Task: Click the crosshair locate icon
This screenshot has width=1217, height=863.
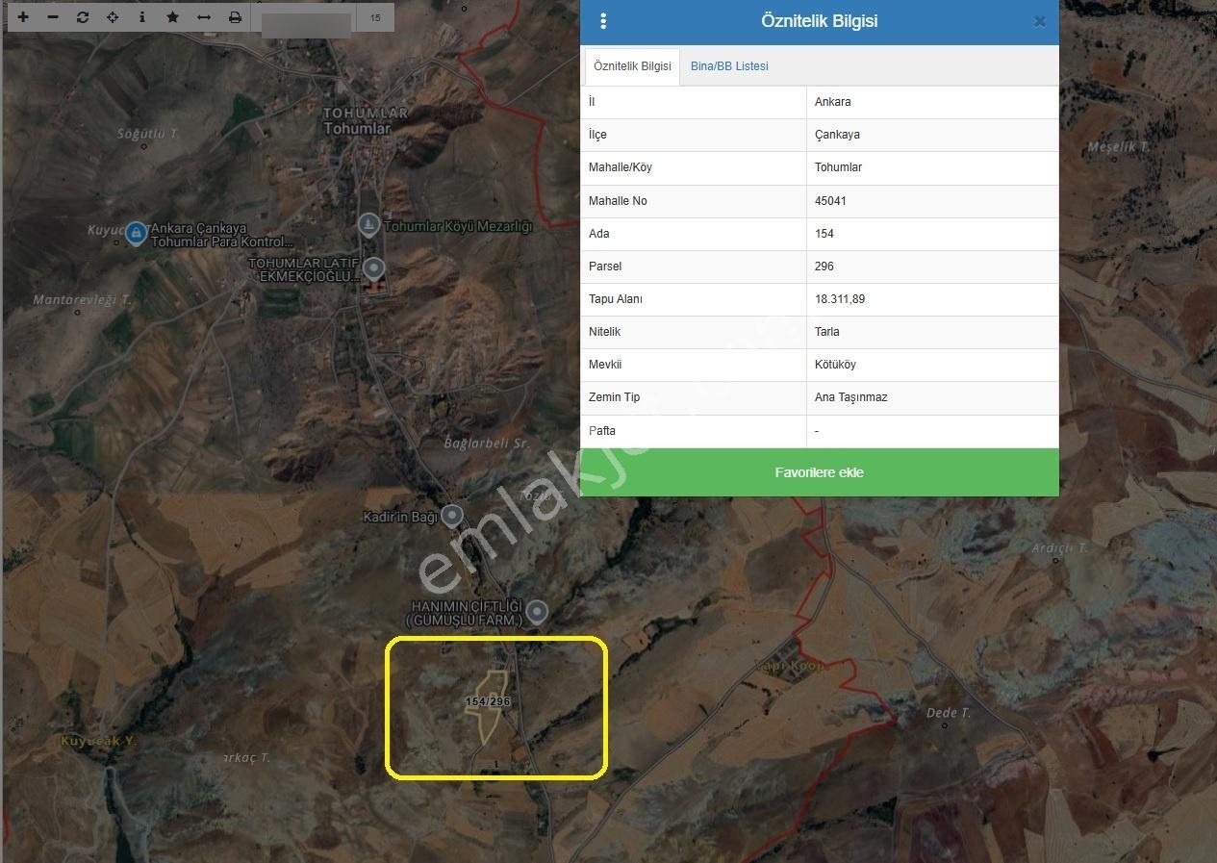Action: (x=113, y=17)
